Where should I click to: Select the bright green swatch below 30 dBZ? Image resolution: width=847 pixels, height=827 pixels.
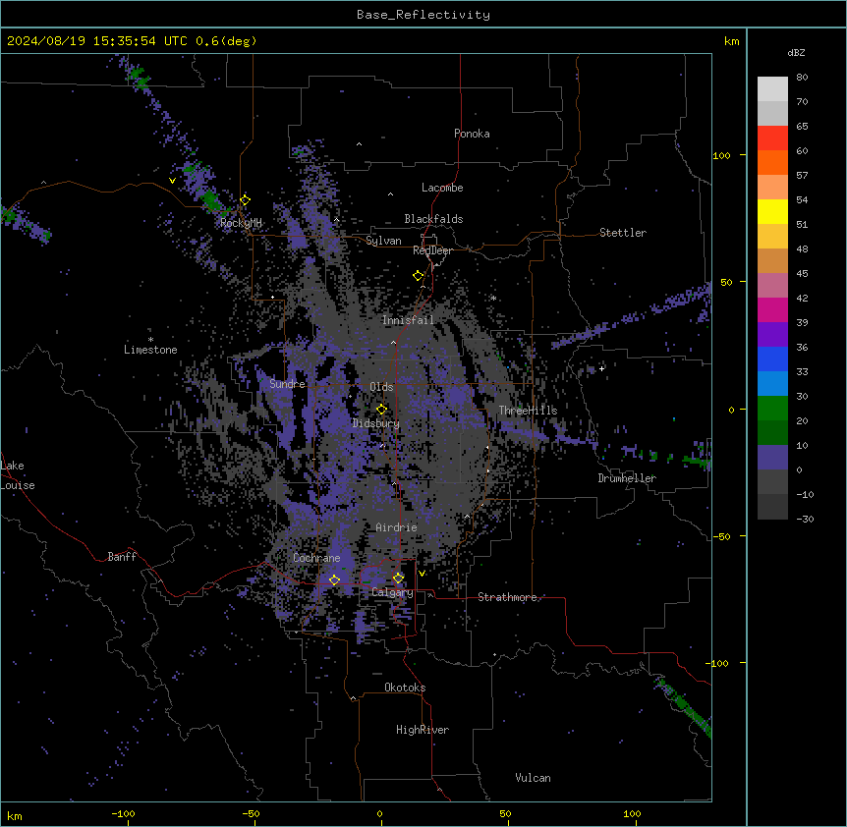(772, 409)
